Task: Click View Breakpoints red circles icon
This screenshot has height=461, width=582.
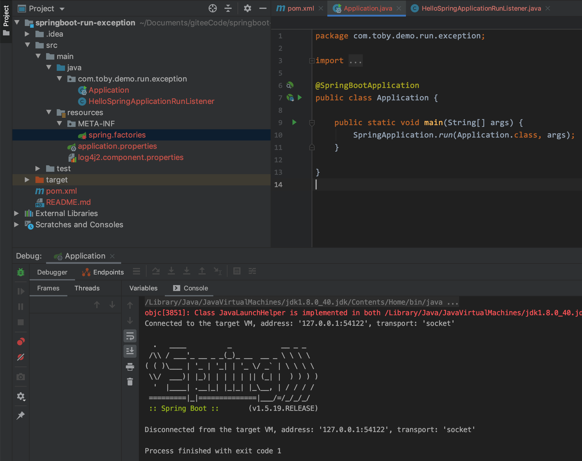Action: (x=21, y=341)
